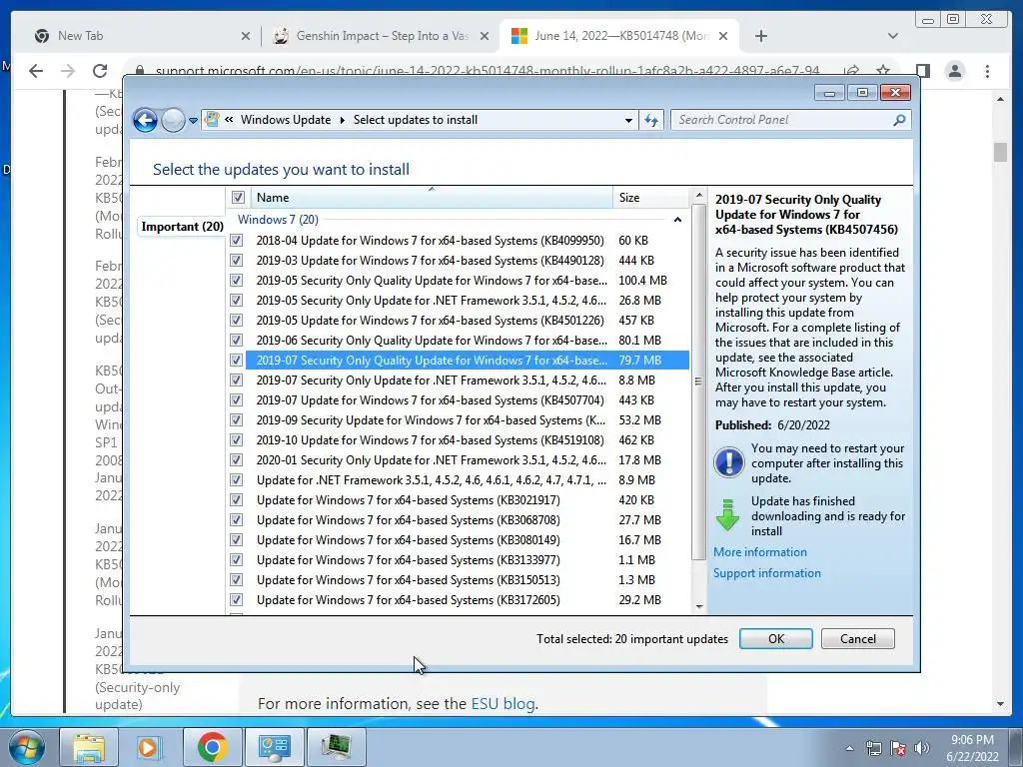
Task: Click the search magnifier icon
Action: 900,120
